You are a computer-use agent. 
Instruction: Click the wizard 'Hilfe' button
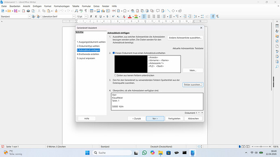pyautogui.click(x=86, y=119)
